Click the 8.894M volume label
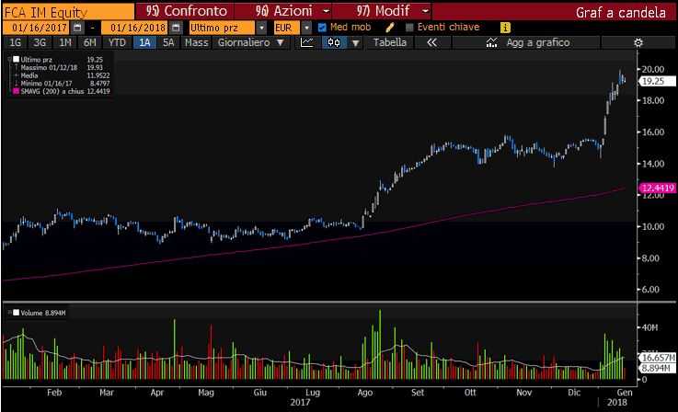 (x=656, y=368)
